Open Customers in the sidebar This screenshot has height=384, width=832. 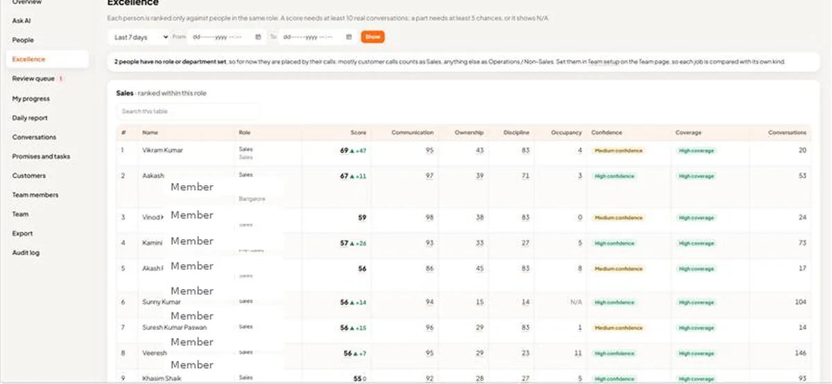tap(28, 175)
